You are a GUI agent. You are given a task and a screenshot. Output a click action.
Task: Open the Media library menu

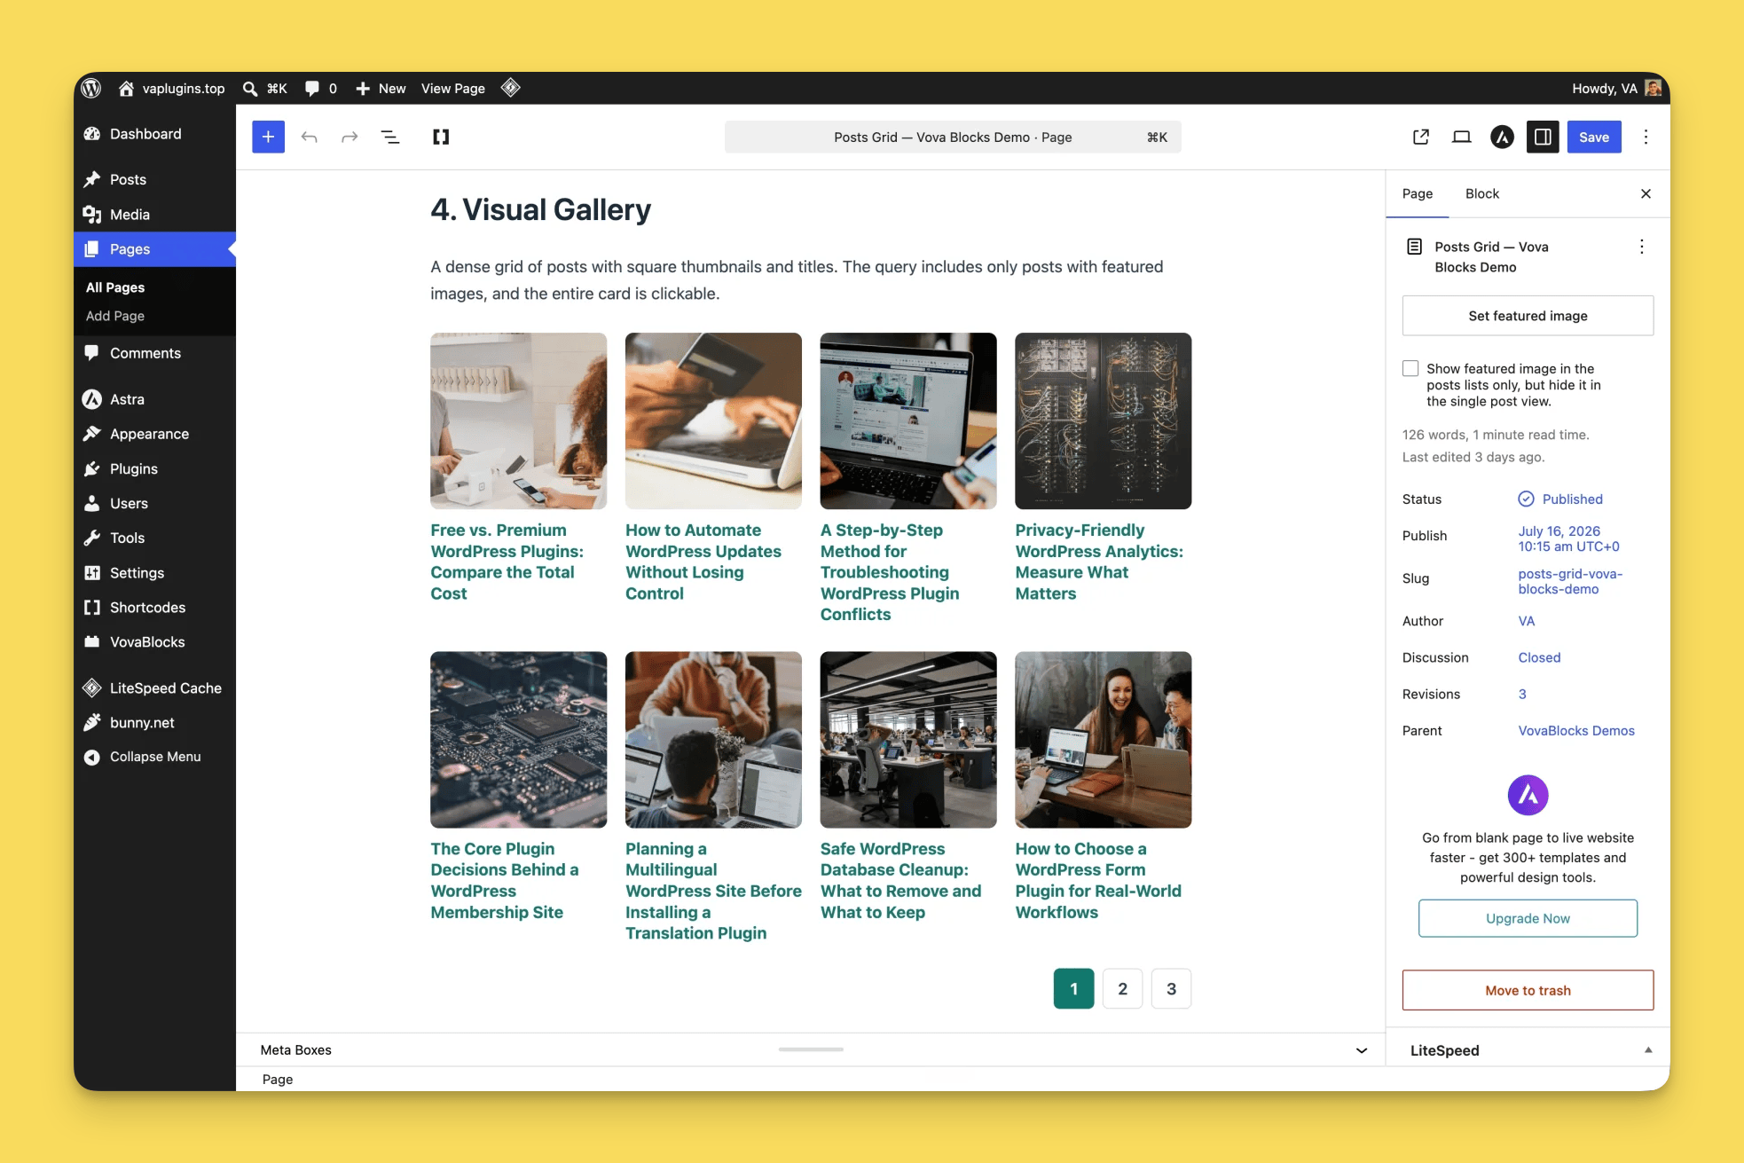tap(130, 215)
